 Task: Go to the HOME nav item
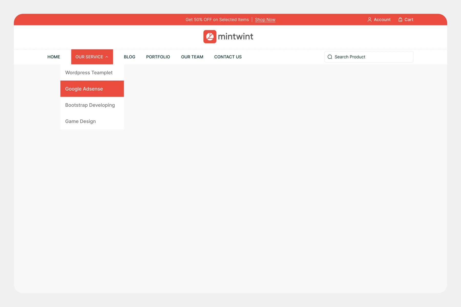pyautogui.click(x=54, y=57)
